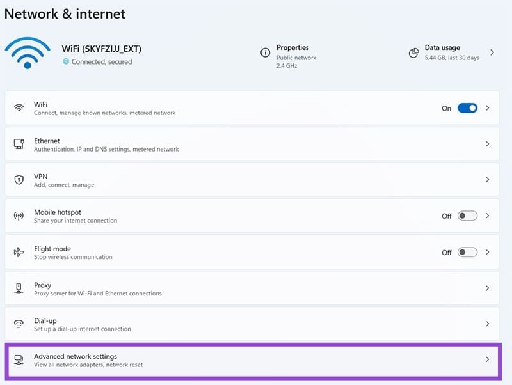The image size is (512, 385).
Task: Open Advanced network settings
Action: click(x=256, y=360)
